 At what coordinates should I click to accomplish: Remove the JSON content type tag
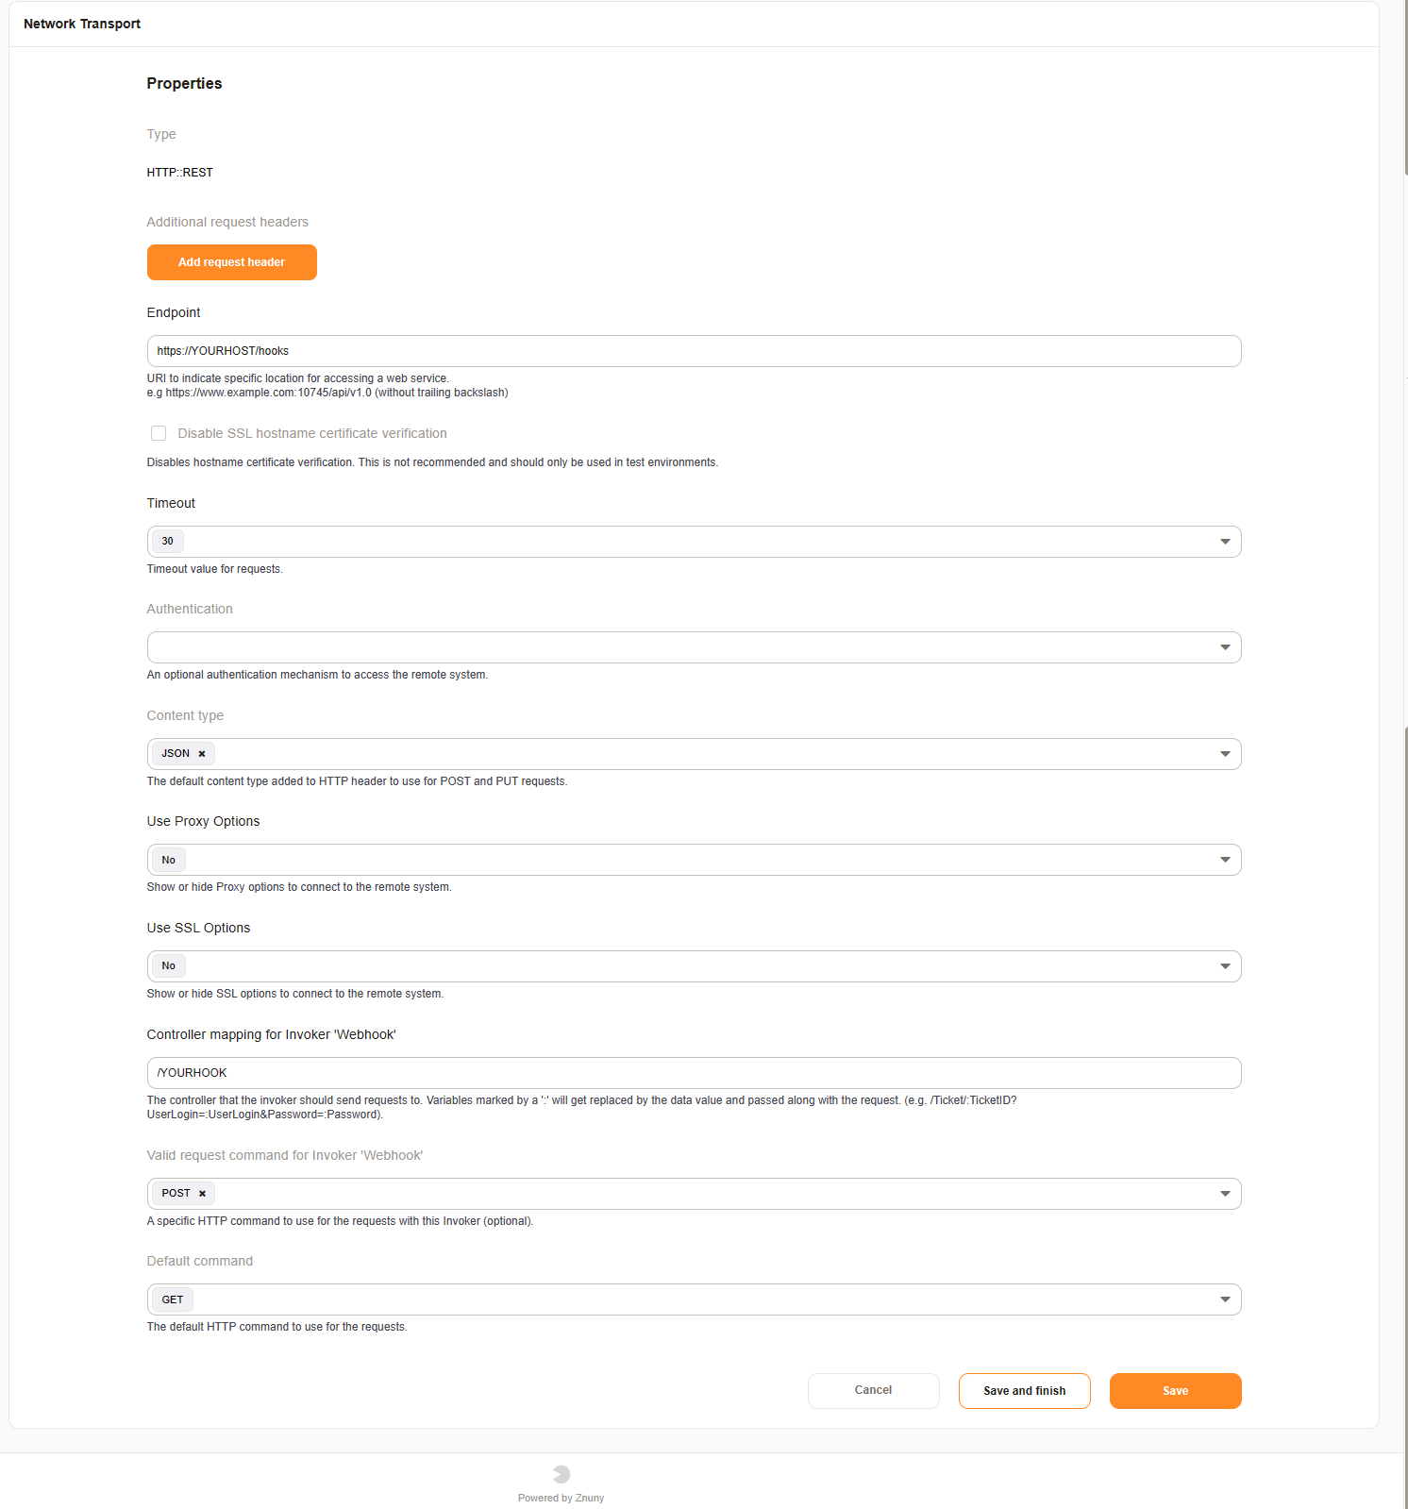coord(202,754)
